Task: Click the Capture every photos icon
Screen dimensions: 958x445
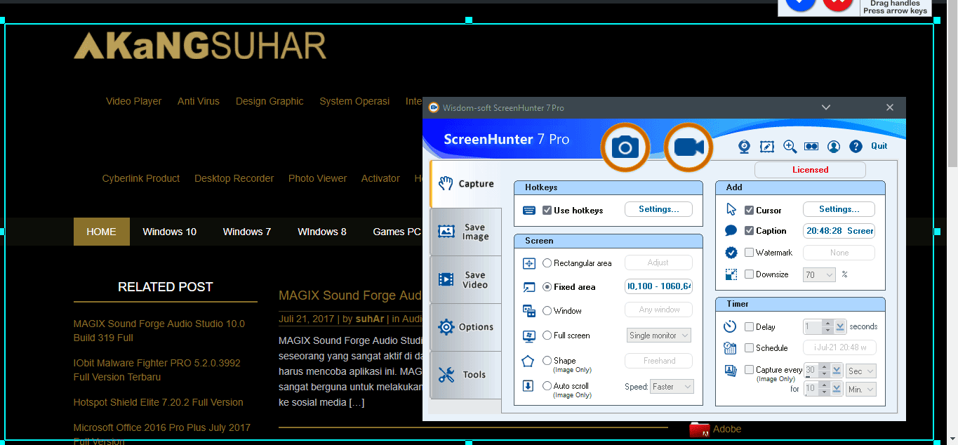Action: point(730,370)
